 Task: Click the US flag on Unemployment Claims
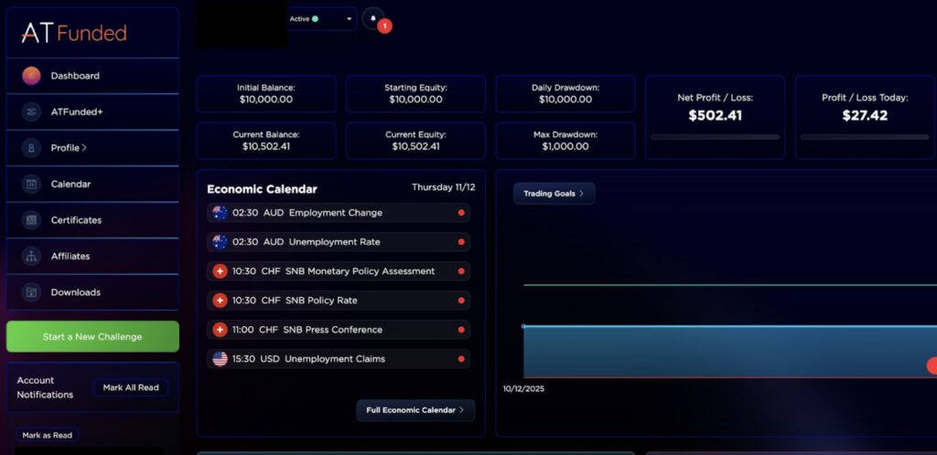(220, 359)
